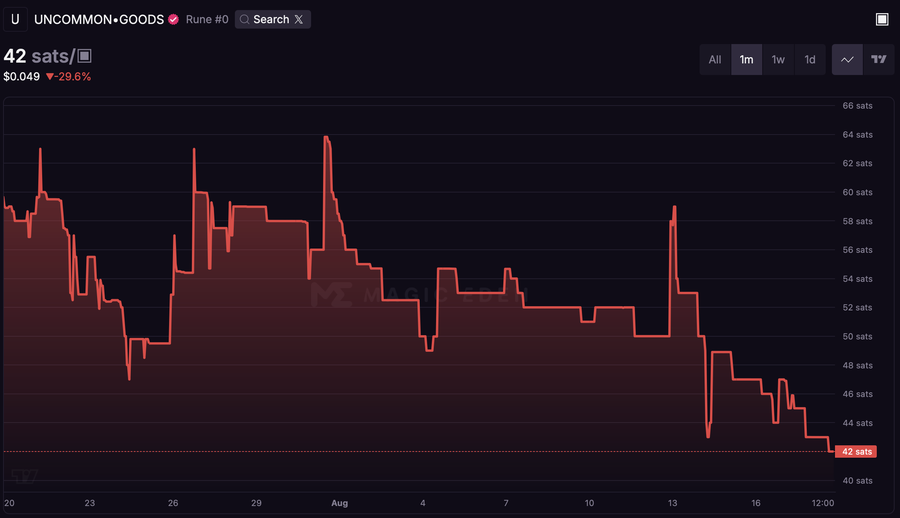The height and width of the screenshot is (518, 900).
Task: Click the 4 date axis label
Action: point(423,503)
